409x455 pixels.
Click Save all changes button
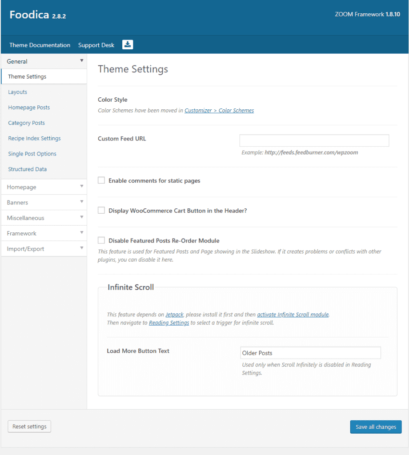376,427
